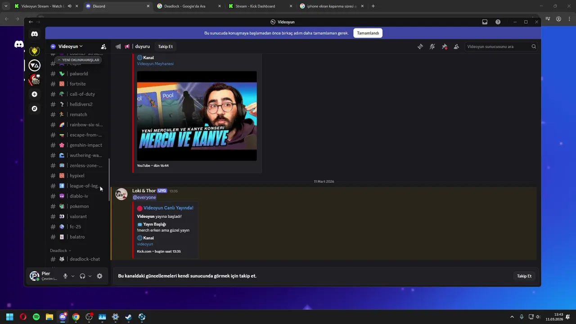Image resolution: width=576 pixels, height=324 pixels.
Task: Toggle notification settings bell icon
Action: tap(432, 46)
